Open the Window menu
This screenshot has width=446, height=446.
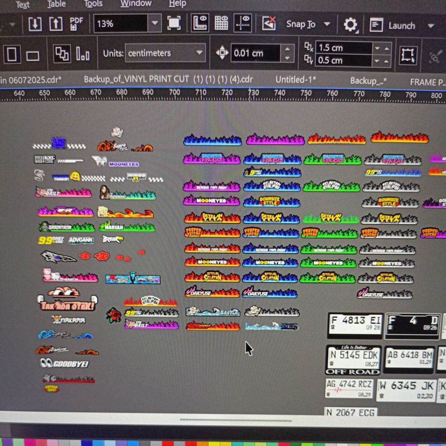136,4
